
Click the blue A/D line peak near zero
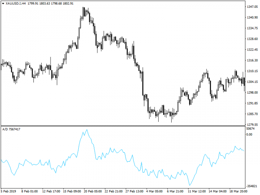(x=87, y=130)
